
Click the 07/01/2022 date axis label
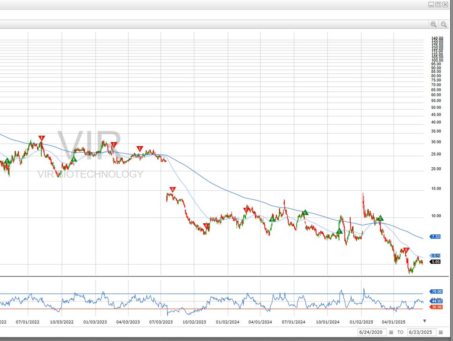pos(28,322)
